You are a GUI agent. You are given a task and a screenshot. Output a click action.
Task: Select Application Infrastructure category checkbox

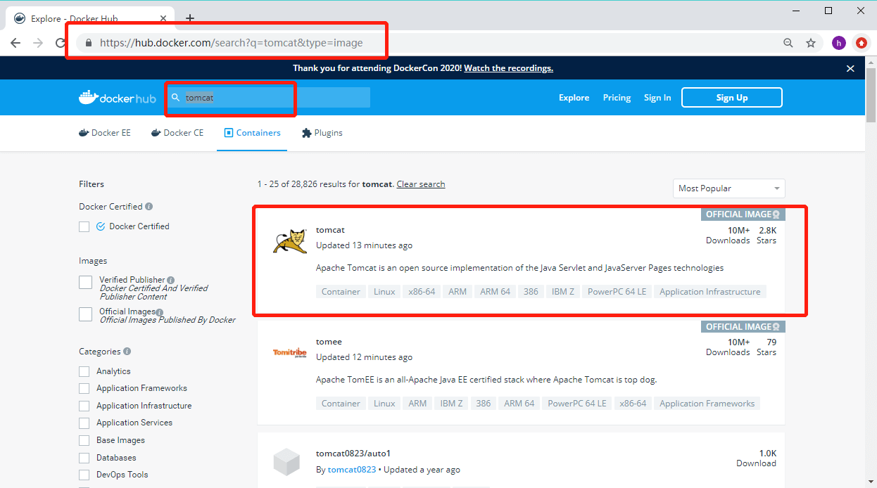tap(84, 406)
